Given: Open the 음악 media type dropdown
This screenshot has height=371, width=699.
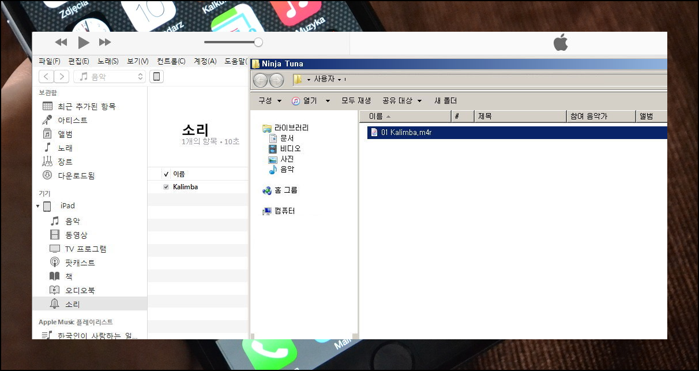Looking at the screenshot, I should point(110,76).
